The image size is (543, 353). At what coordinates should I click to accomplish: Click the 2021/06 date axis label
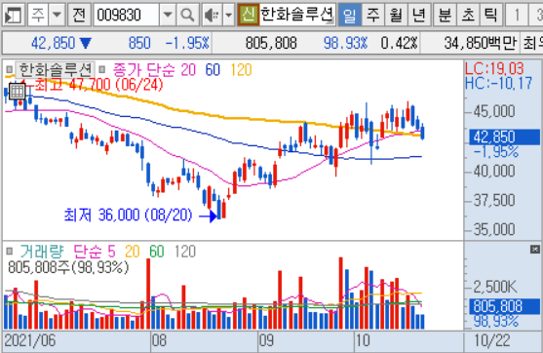coord(30,341)
